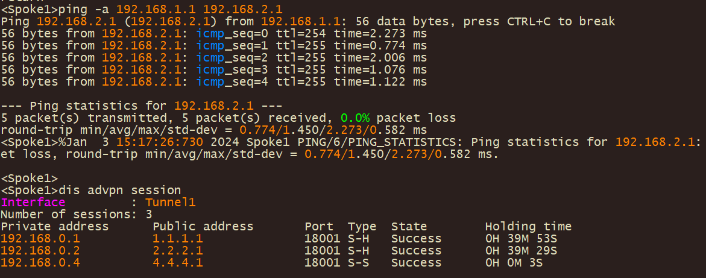706x278 pixels.
Task: Click the icmp_seq=0 reply line
Action: pyautogui.click(x=214, y=34)
